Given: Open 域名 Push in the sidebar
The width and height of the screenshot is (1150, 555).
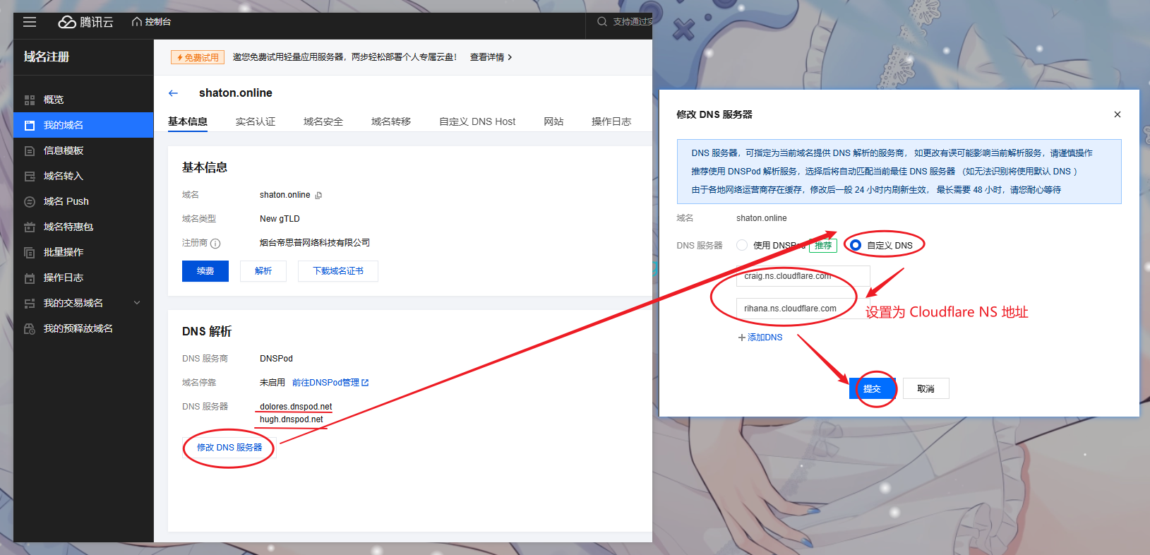Looking at the screenshot, I should (x=83, y=201).
